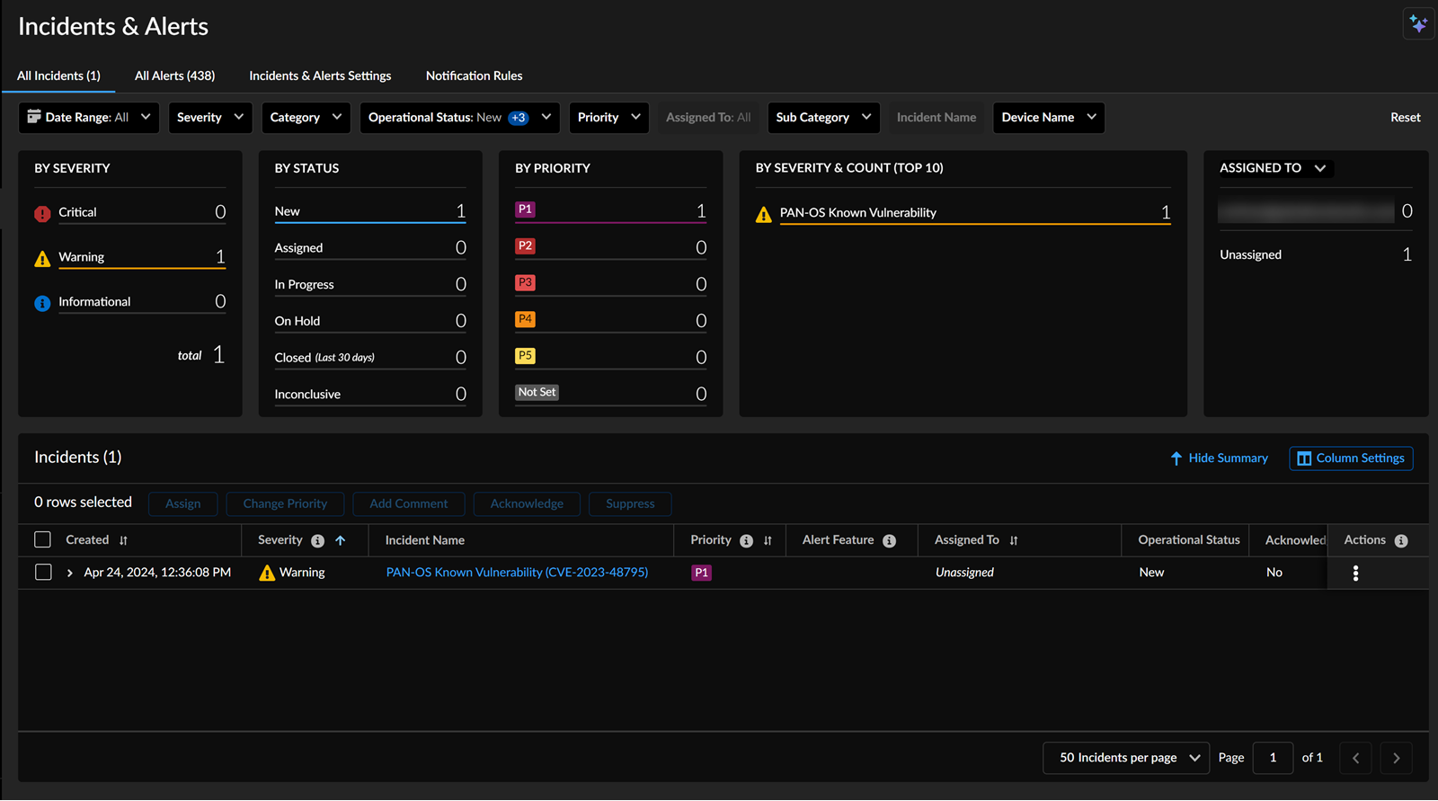The height and width of the screenshot is (801, 1438).
Task: Click the Alert Feature info icon
Action: pos(889,540)
